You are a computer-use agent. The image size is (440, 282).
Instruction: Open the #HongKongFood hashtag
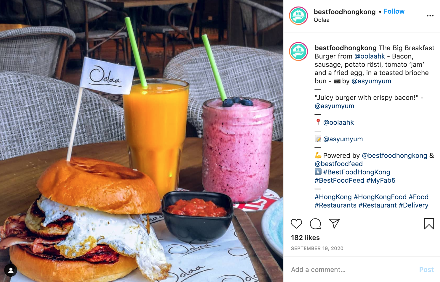point(380,197)
